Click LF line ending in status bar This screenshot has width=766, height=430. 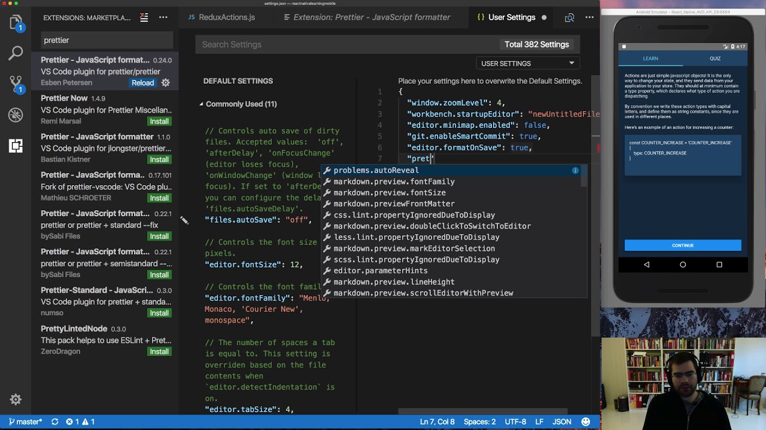coord(539,422)
